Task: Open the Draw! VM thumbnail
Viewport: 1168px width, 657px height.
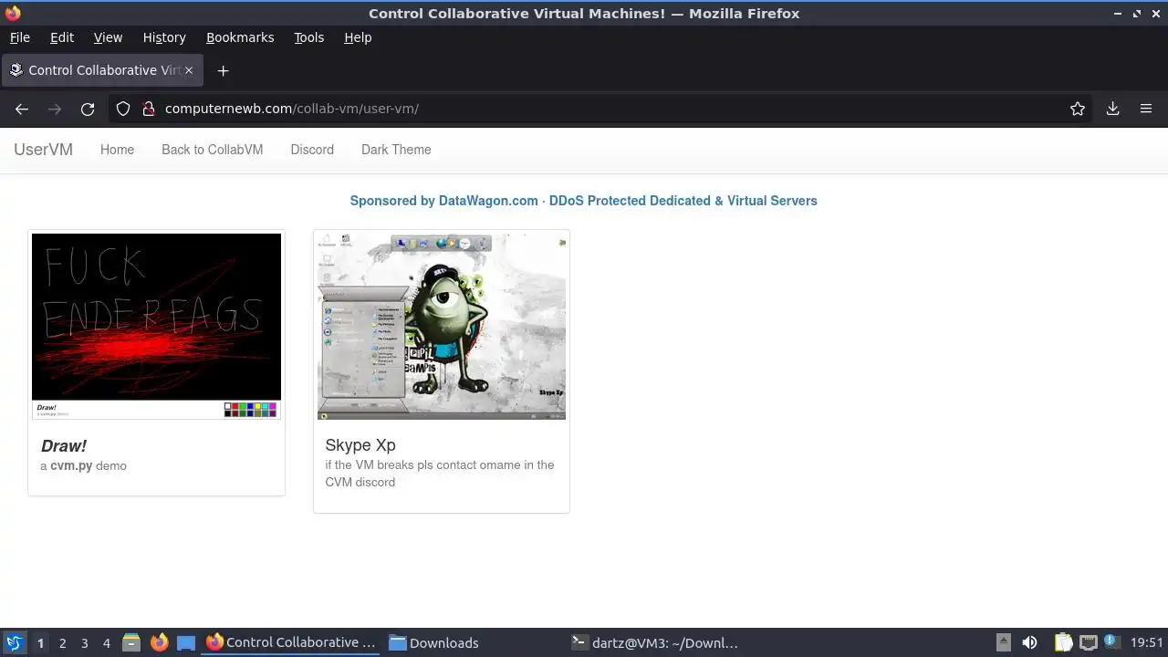Action: 156,326
